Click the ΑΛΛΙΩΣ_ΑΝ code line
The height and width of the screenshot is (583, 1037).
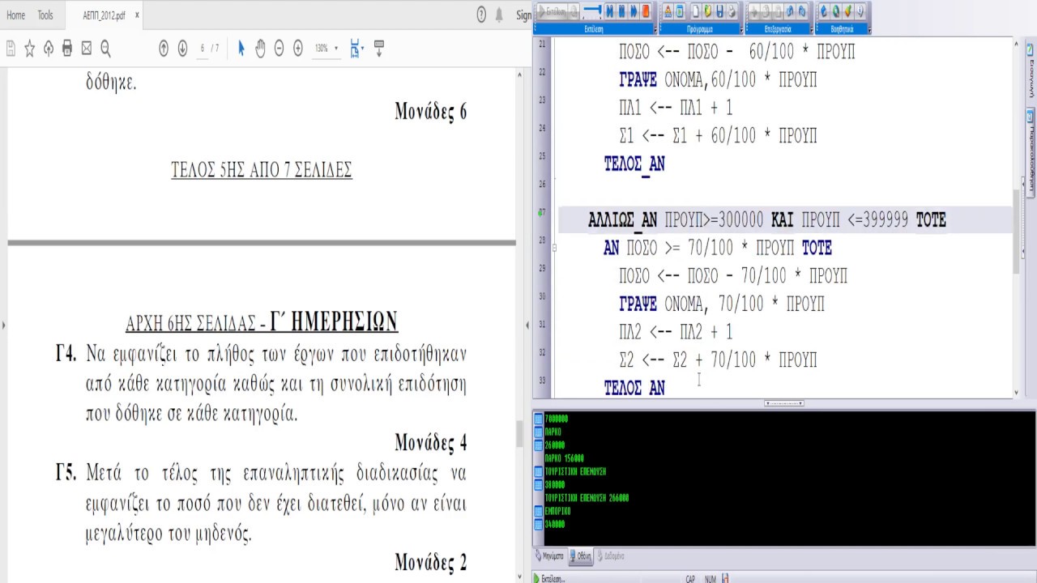click(766, 219)
